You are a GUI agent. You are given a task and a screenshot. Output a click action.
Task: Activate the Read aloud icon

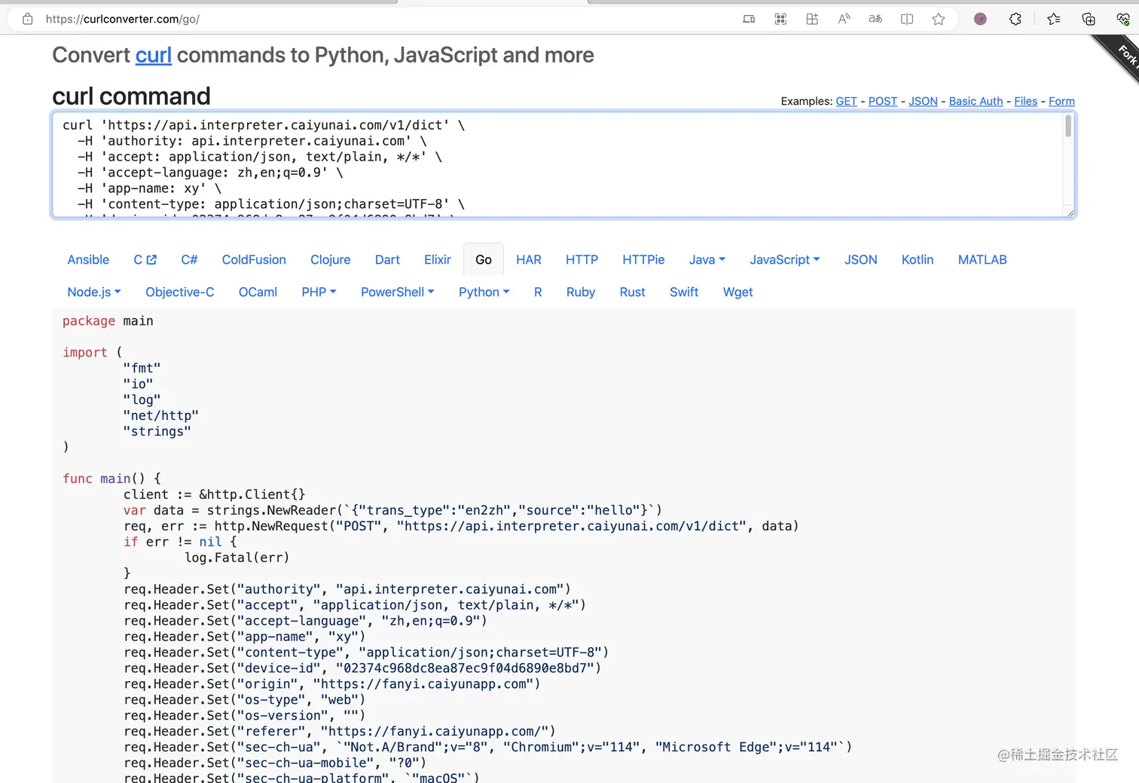[844, 19]
